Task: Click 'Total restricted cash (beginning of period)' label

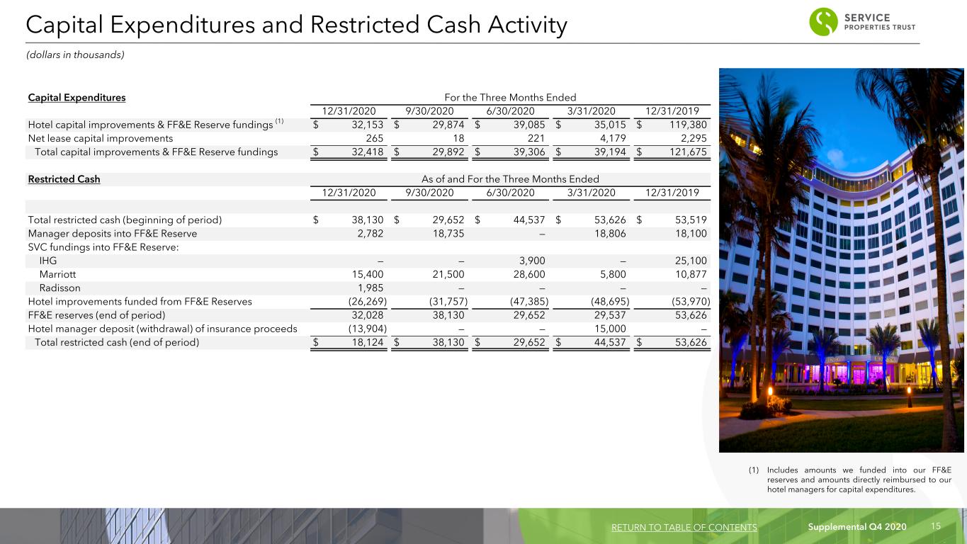Action: (x=125, y=220)
